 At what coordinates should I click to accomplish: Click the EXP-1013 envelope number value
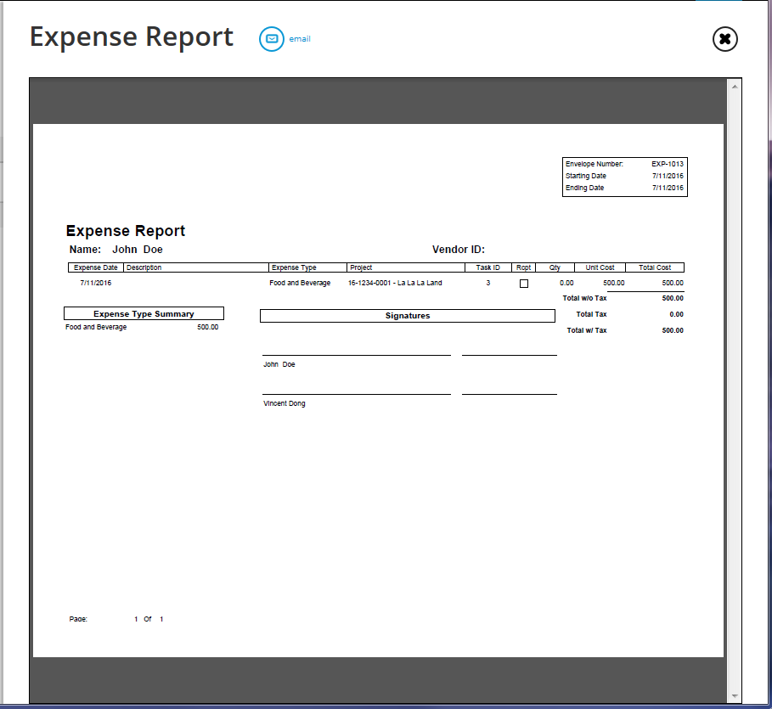tap(667, 164)
